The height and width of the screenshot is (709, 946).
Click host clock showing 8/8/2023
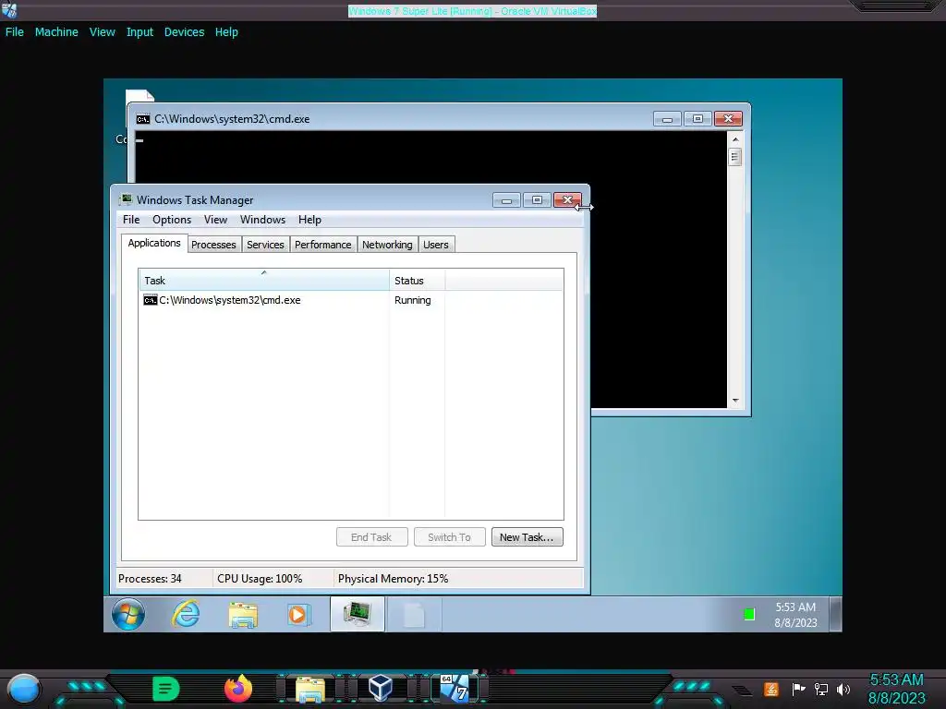click(x=896, y=699)
